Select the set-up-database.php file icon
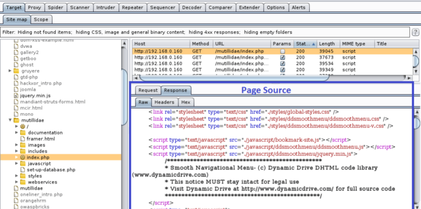 coord(23,170)
